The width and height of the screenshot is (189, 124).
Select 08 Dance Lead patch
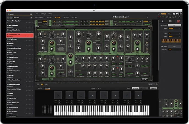pos(20,53)
